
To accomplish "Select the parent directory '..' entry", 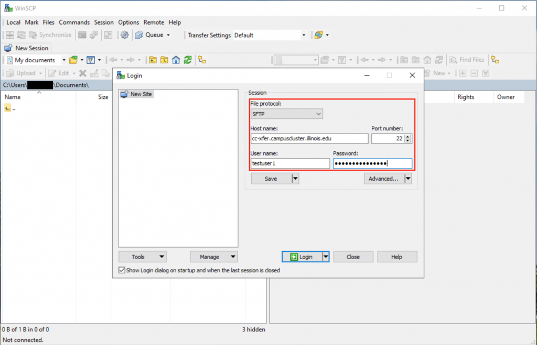I will point(10,108).
